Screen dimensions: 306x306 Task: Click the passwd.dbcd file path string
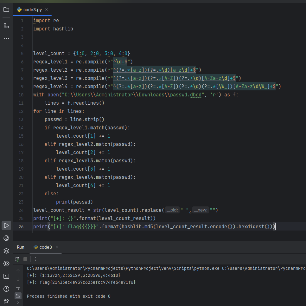point(133,95)
